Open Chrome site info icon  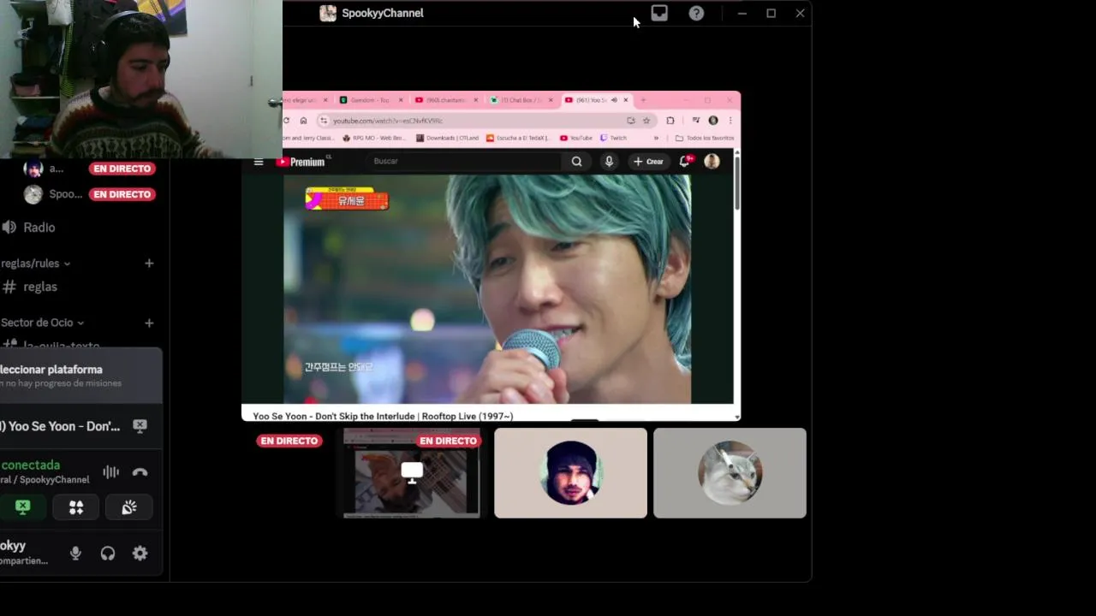point(324,121)
